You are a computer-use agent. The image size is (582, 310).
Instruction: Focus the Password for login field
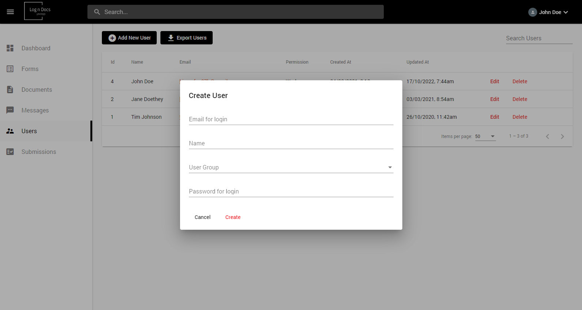click(291, 191)
